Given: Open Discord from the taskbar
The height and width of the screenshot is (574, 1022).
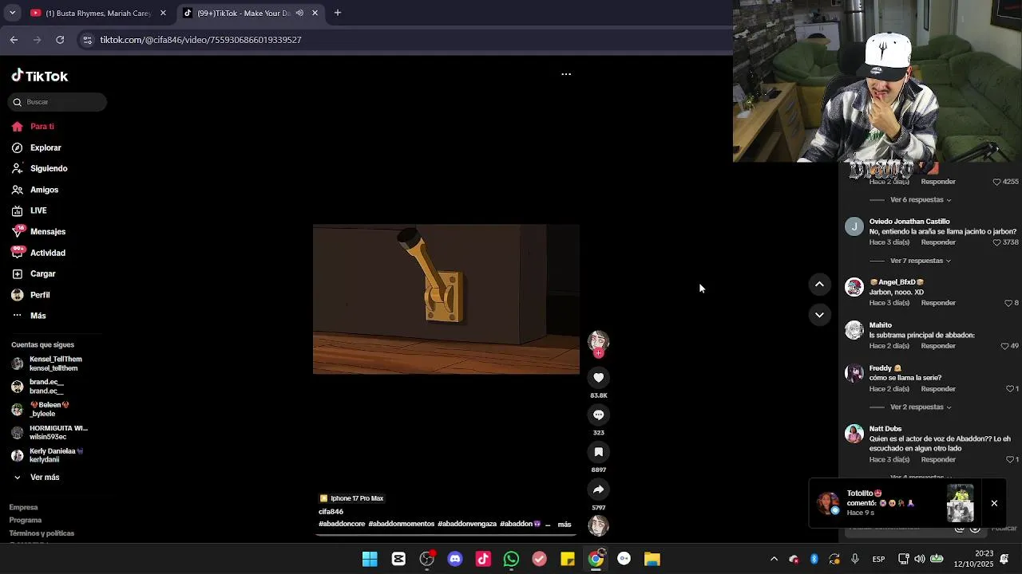Looking at the screenshot, I should tap(455, 559).
